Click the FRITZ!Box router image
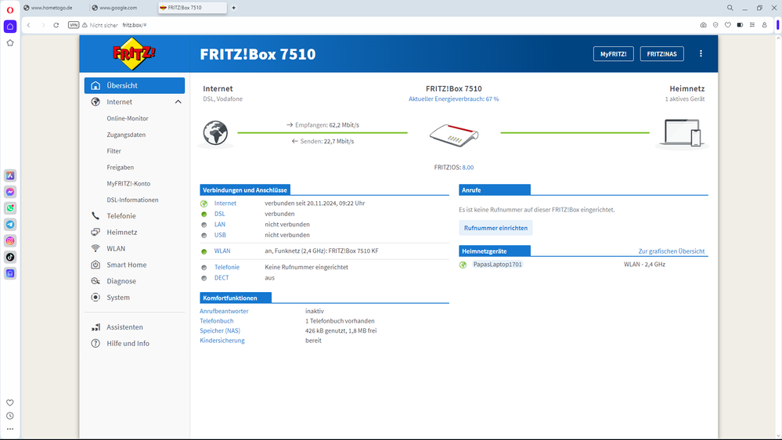 454,135
